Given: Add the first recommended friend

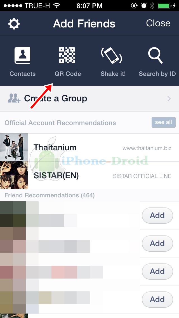Looking at the screenshot, I should coord(157,215).
